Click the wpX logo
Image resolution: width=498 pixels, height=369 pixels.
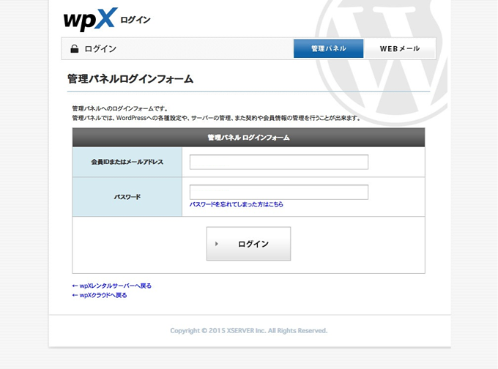tap(90, 20)
